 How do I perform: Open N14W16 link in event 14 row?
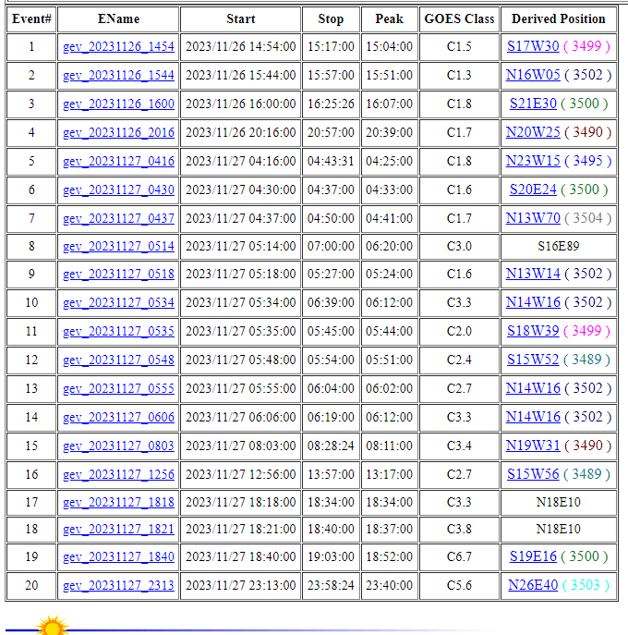pos(533,417)
